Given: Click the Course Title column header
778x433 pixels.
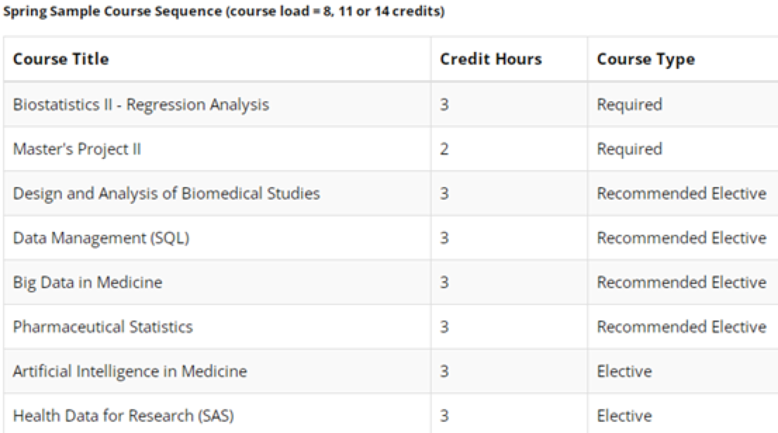Looking at the screenshot, I should [60, 59].
